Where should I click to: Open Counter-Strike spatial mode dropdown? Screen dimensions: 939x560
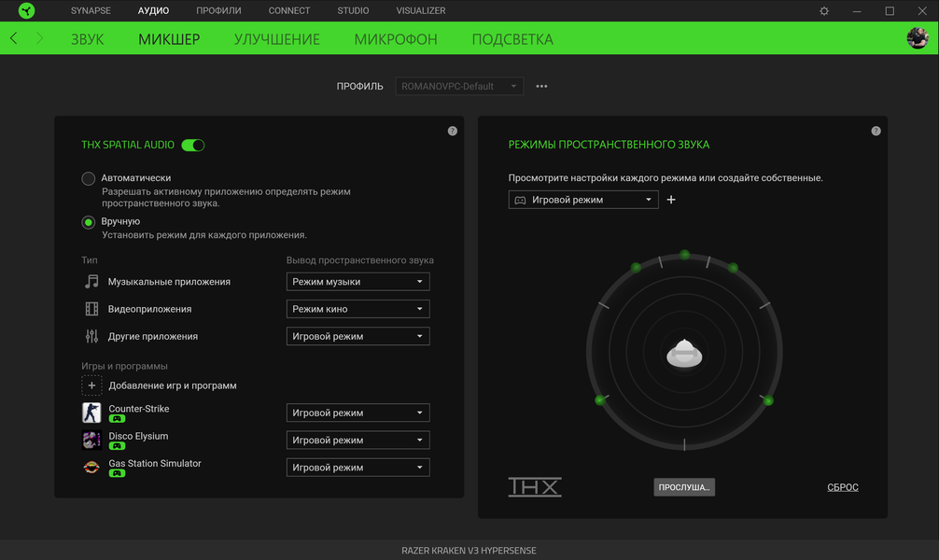(358, 413)
